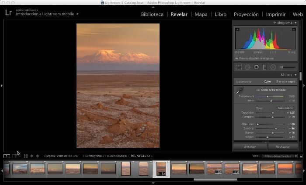Click the Carpeta : Valle de la Luna label
This screenshot has height=185, width=306.
point(61,156)
